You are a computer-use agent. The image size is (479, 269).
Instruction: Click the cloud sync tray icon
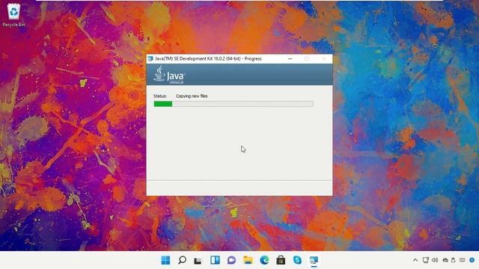445,260
